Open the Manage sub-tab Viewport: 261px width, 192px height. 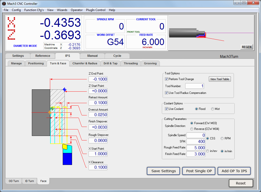17,63
